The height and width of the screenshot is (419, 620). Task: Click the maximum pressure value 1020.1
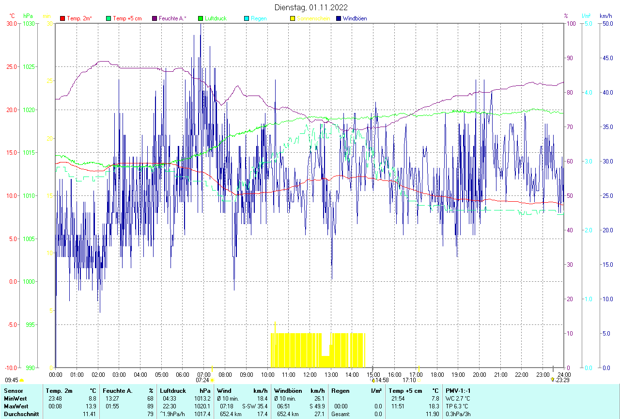tap(203, 406)
